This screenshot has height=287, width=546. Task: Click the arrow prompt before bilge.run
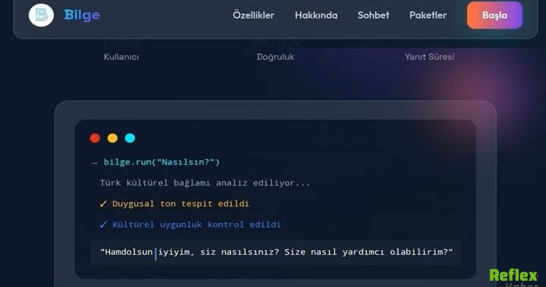point(94,163)
